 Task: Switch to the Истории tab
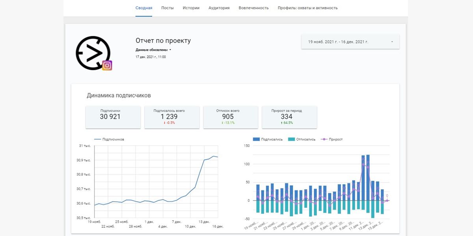(191, 8)
